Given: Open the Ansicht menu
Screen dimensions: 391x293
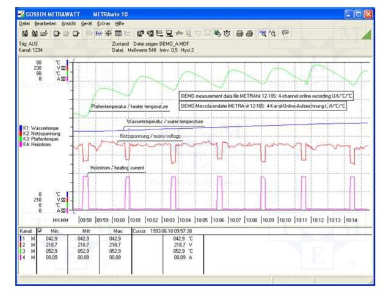Looking at the screenshot, I should point(68,23).
